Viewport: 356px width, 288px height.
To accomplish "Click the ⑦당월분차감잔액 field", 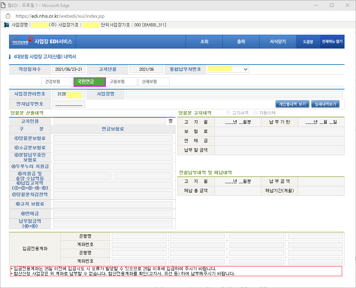I will click(x=113, y=195).
